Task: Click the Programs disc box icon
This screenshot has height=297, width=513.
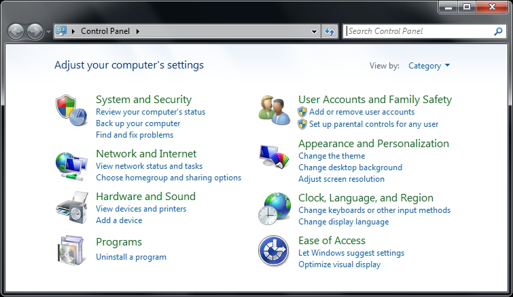Action: click(71, 250)
